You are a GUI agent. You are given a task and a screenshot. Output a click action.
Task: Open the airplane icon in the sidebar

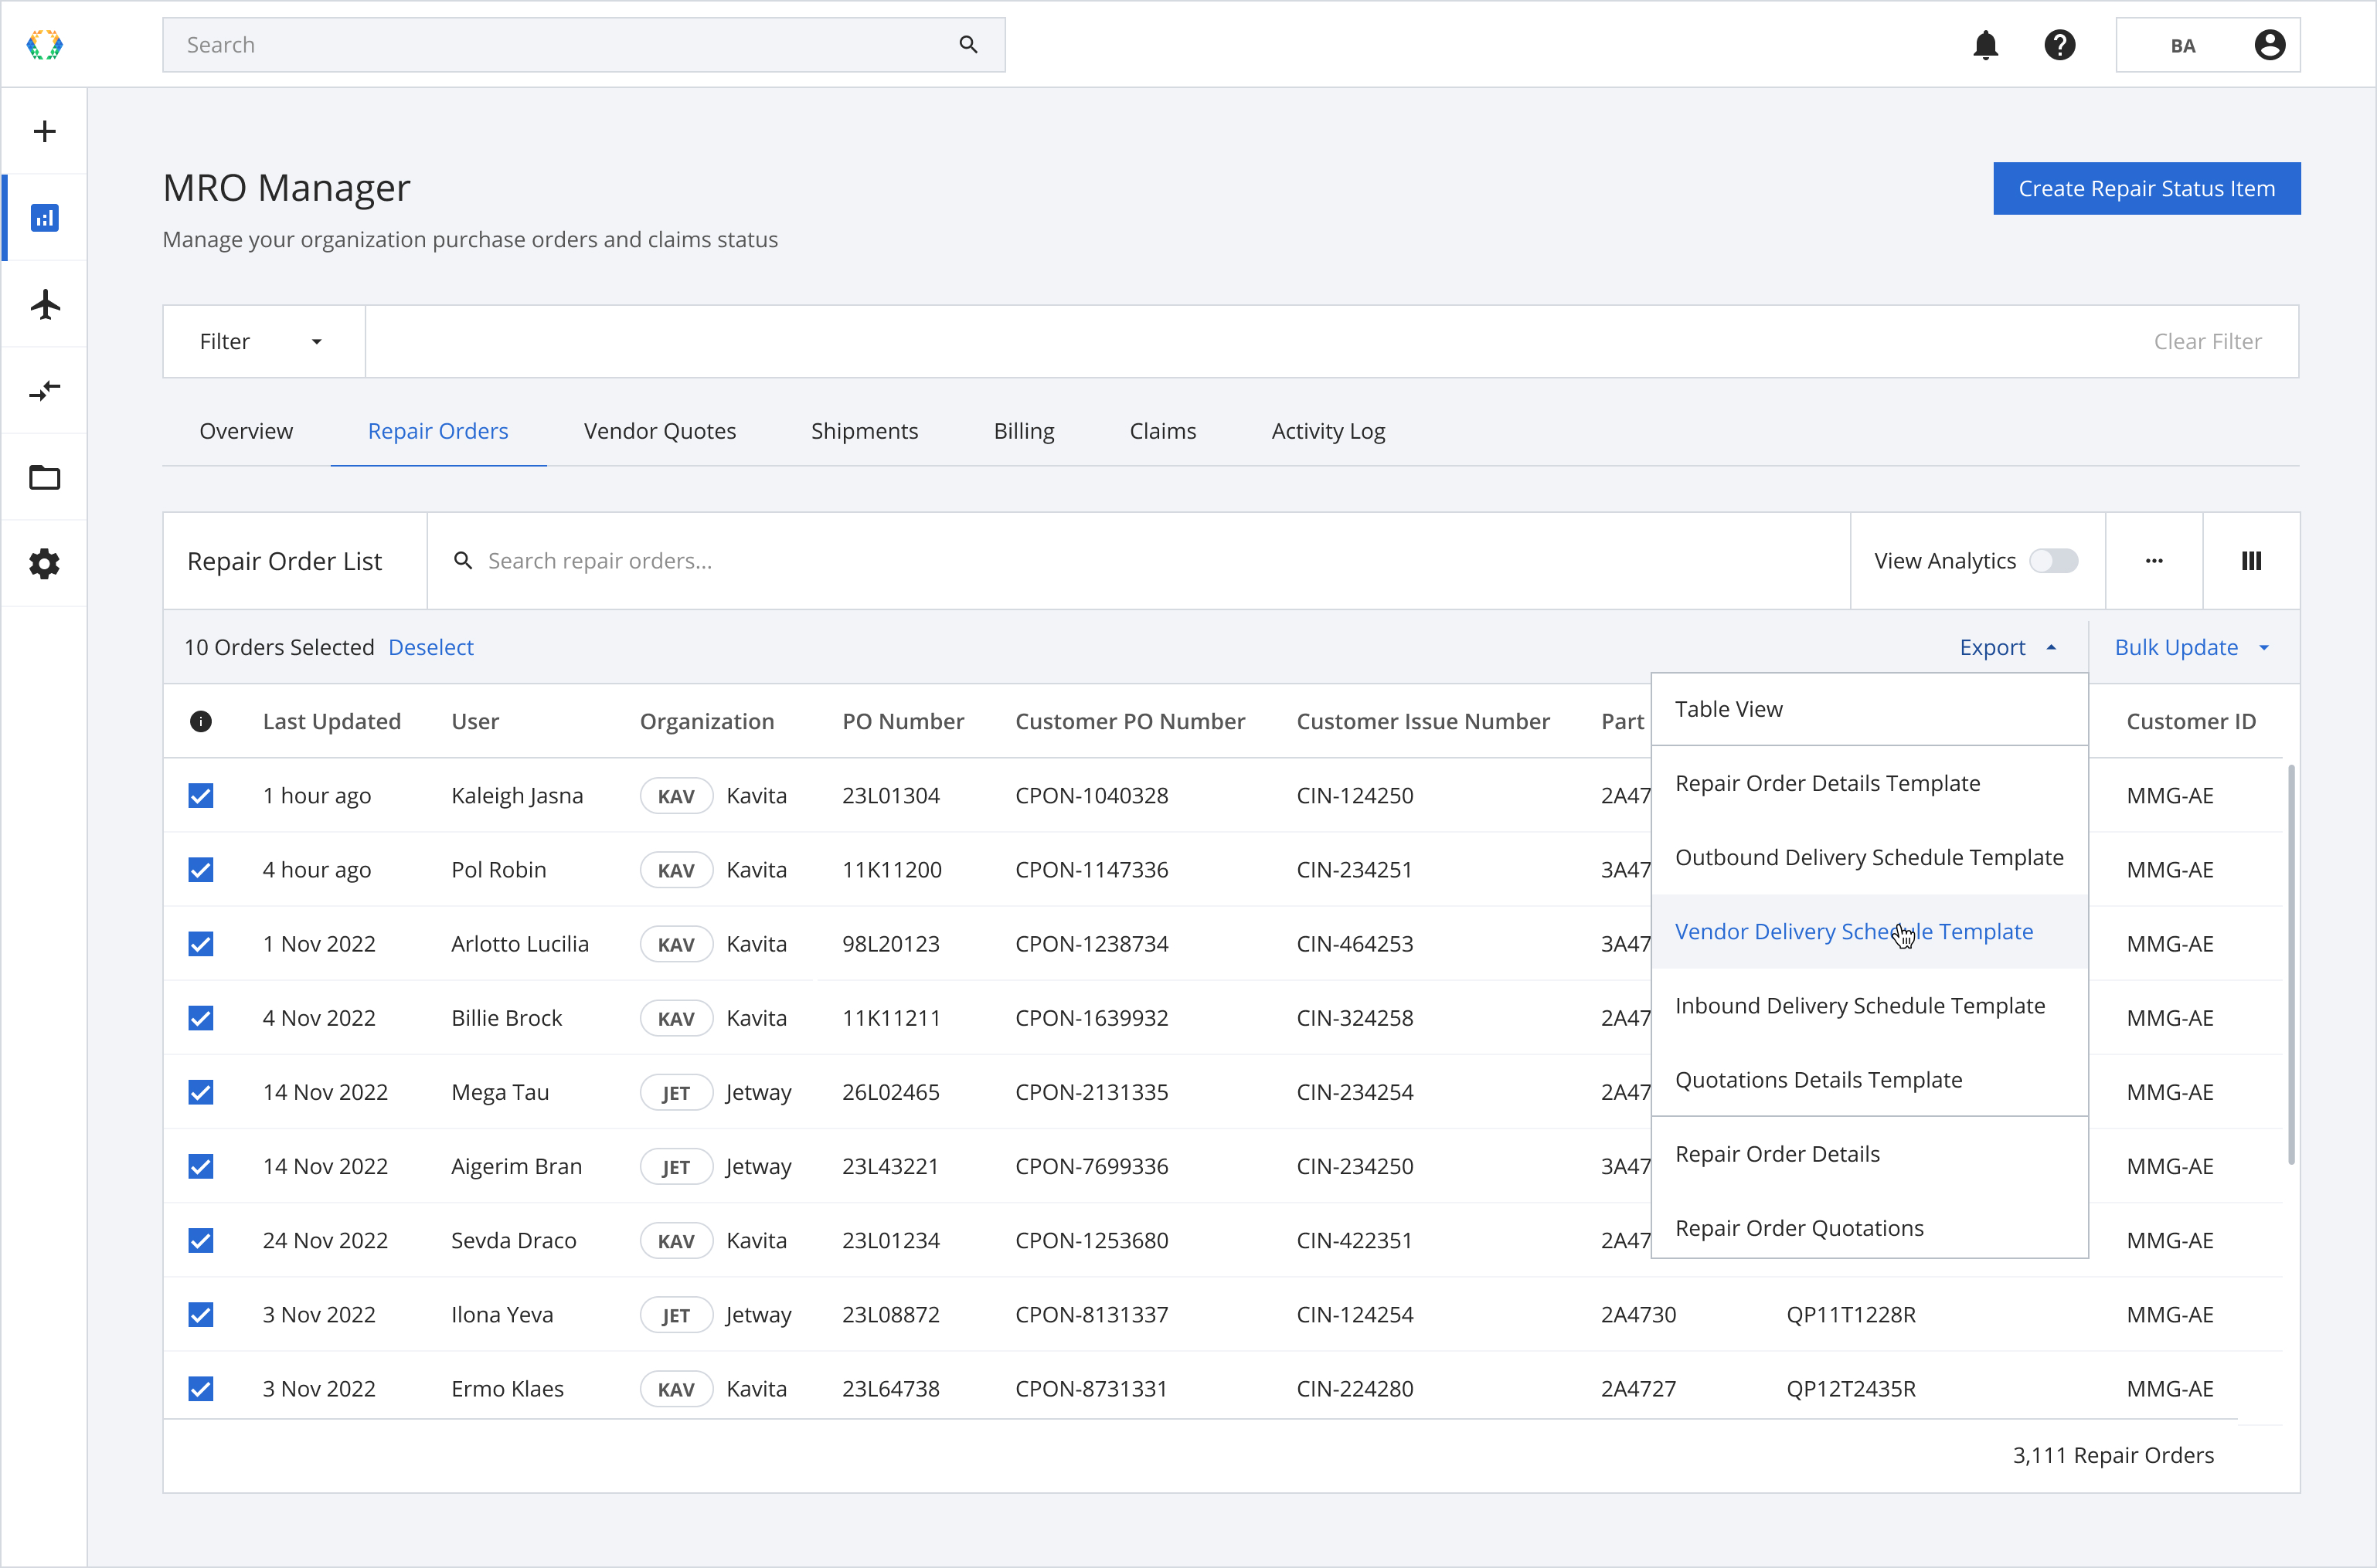click(x=45, y=304)
